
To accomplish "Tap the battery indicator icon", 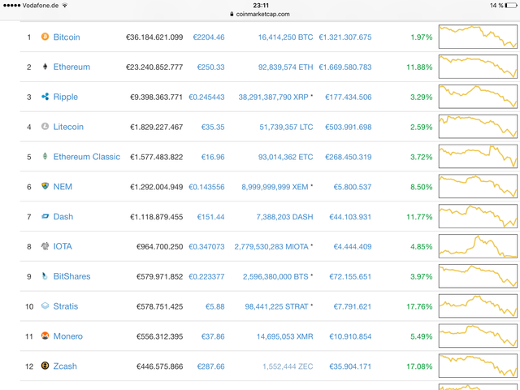I will (511, 6).
